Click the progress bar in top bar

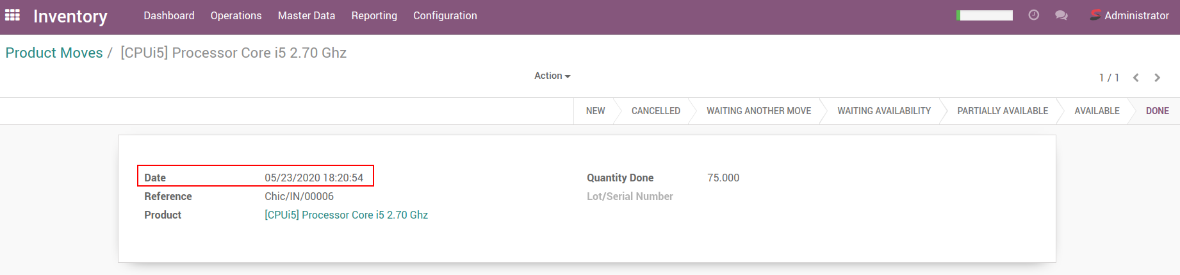985,15
